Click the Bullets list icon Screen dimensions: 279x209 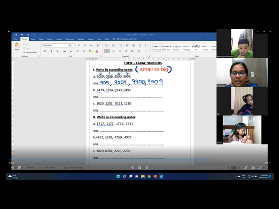click(106, 45)
